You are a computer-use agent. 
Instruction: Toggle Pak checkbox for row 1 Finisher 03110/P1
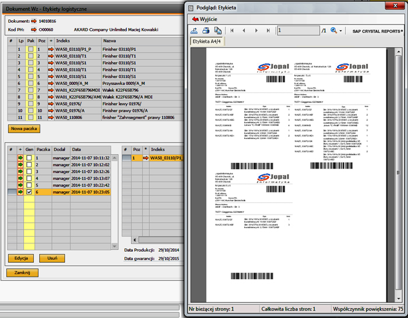[x=31, y=49]
